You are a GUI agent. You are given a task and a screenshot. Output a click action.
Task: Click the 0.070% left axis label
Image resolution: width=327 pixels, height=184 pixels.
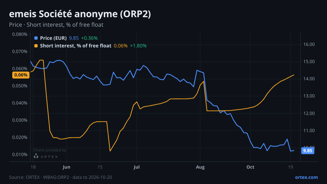tap(20, 52)
